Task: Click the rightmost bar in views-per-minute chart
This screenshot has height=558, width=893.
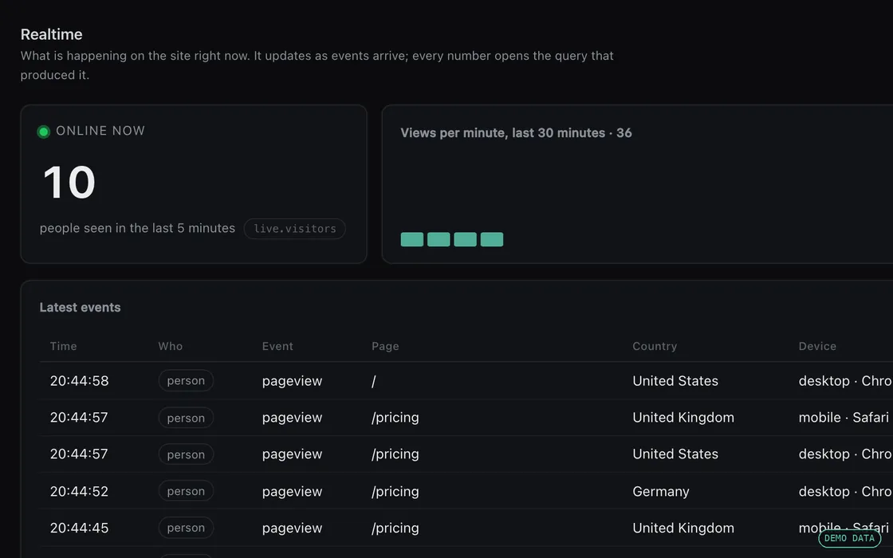Action: [x=491, y=239]
